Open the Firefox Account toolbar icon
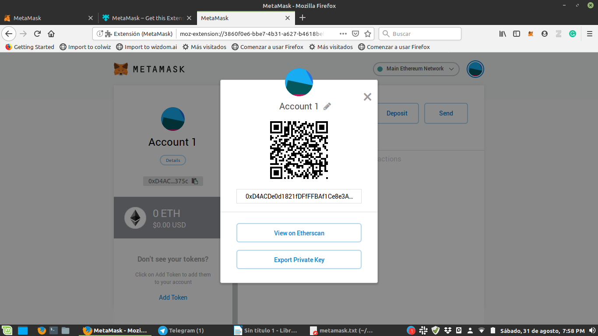The image size is (598, 336). coord(545,34)
